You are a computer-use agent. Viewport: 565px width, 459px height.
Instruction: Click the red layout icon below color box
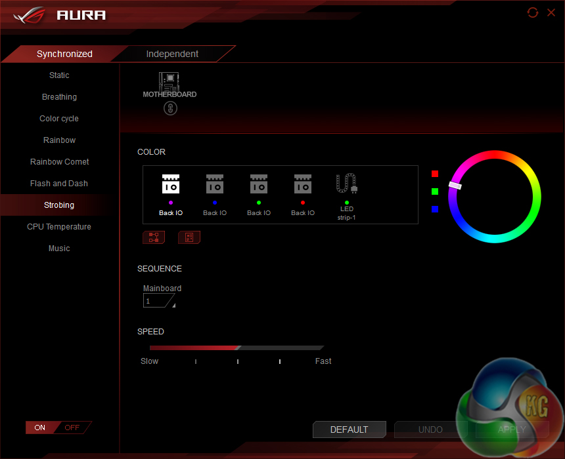(x=154, y=237)
